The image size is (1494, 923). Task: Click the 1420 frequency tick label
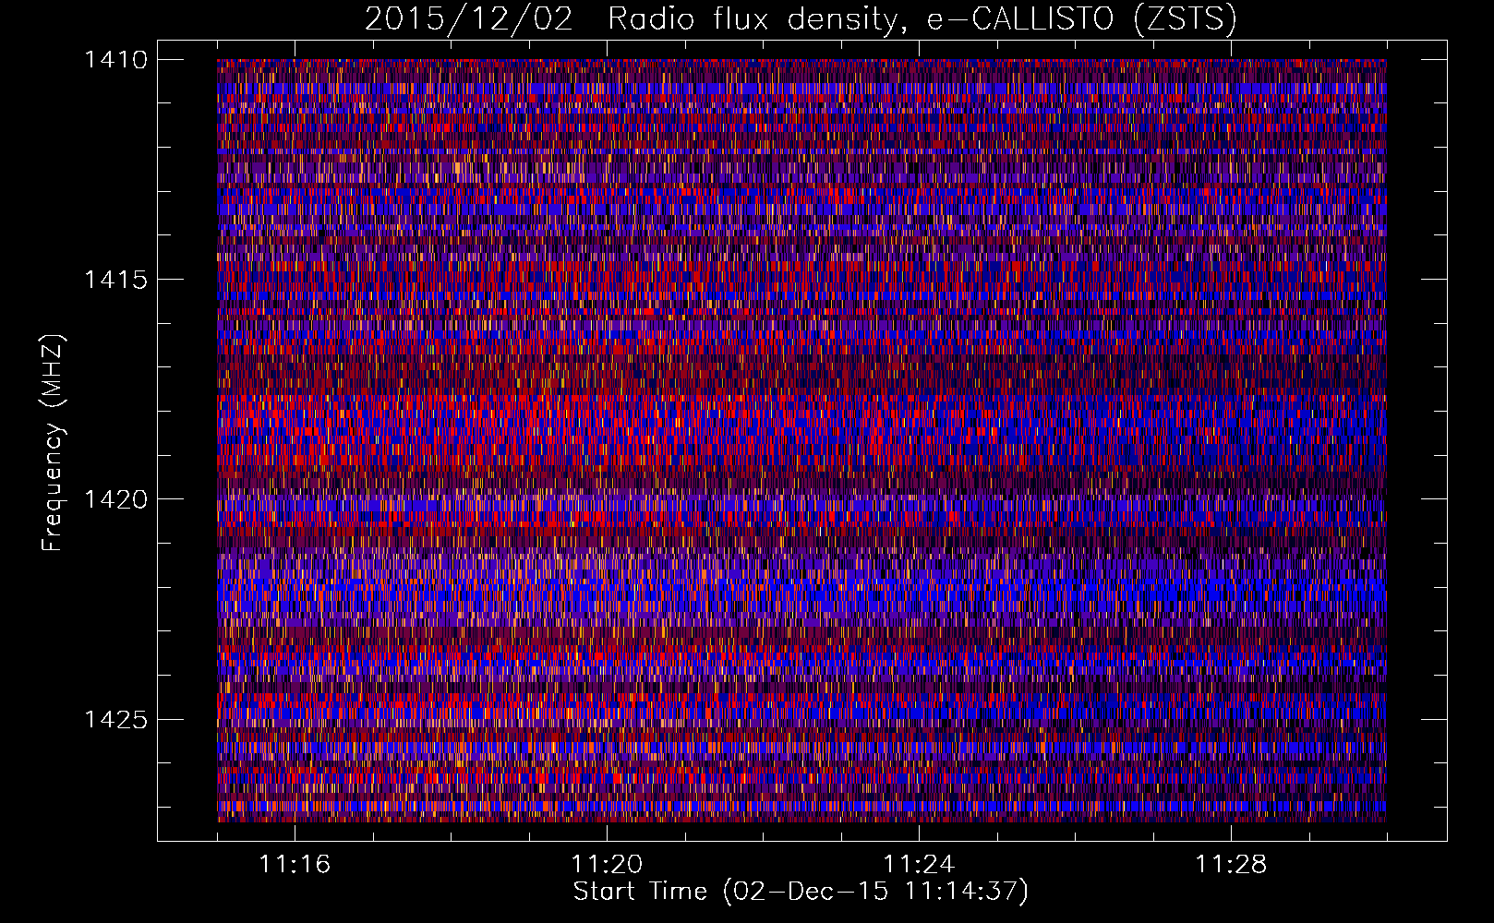click(x=115, y=499)
